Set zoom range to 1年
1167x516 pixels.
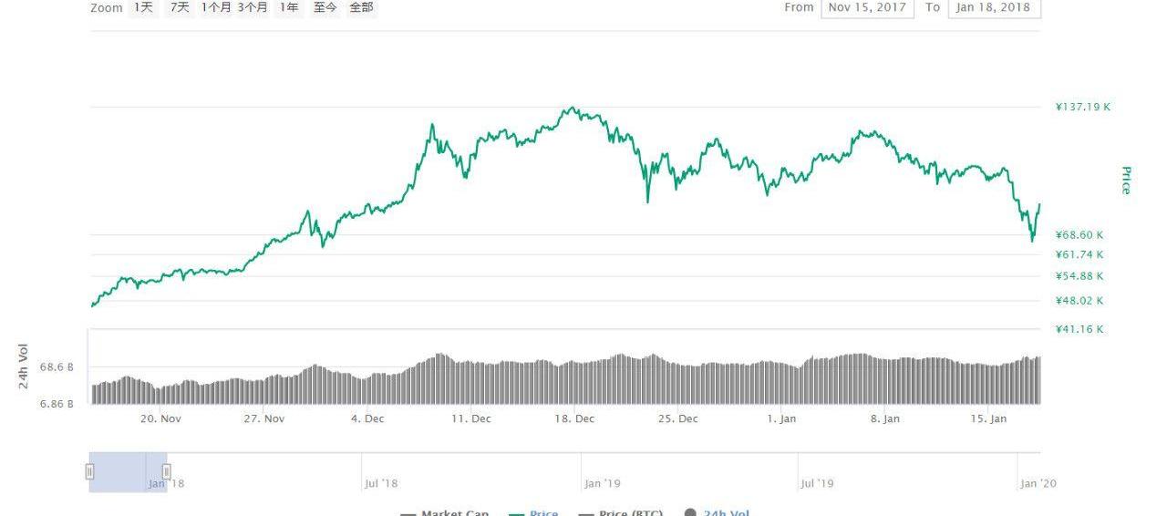288,7
